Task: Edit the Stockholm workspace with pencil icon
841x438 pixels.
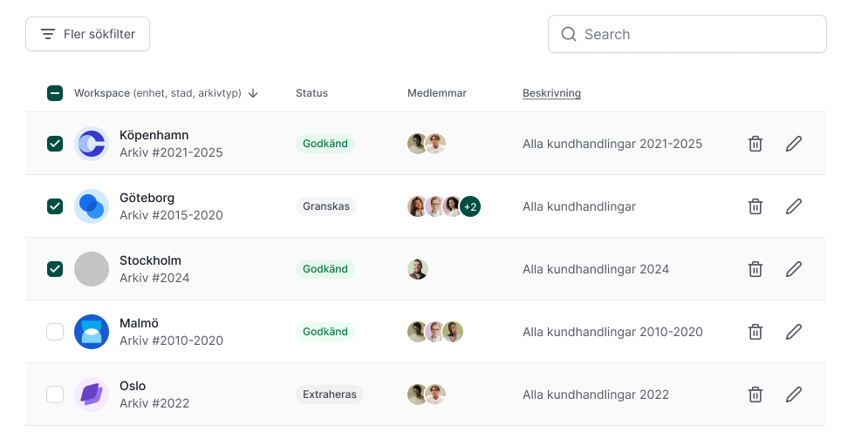Action: tap(793, 269)
